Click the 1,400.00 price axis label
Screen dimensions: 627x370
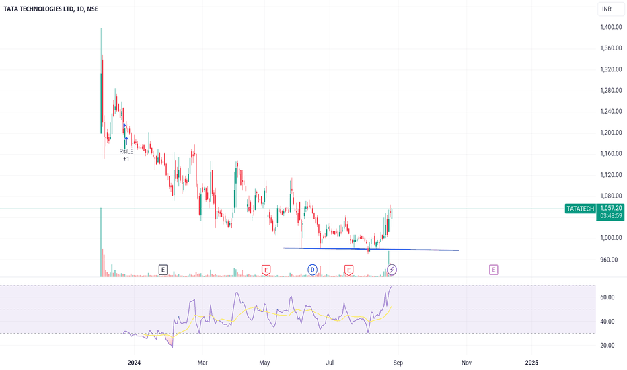(x=611, y=27)
